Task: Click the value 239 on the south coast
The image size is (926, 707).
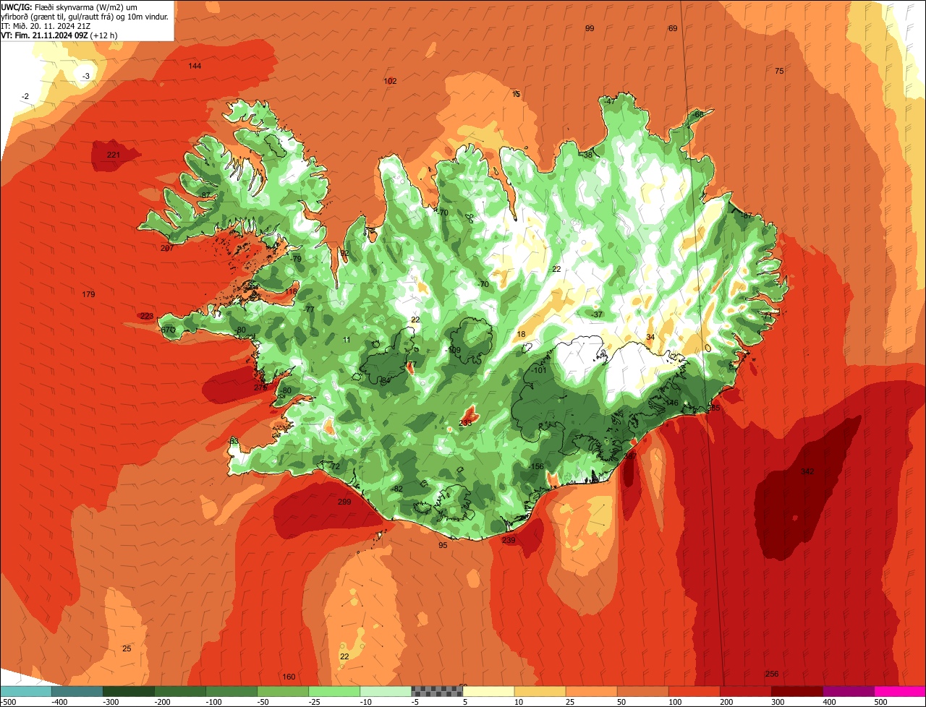Action: 509,540
